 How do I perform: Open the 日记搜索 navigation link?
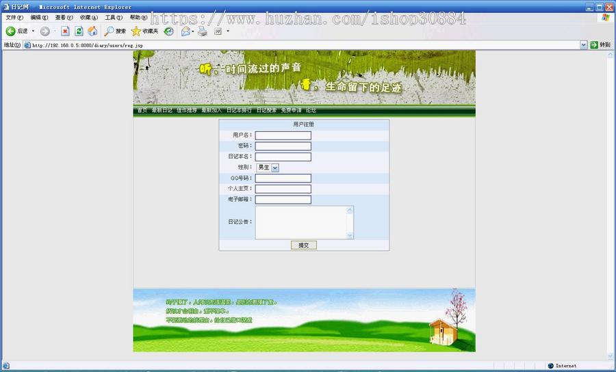266,110
